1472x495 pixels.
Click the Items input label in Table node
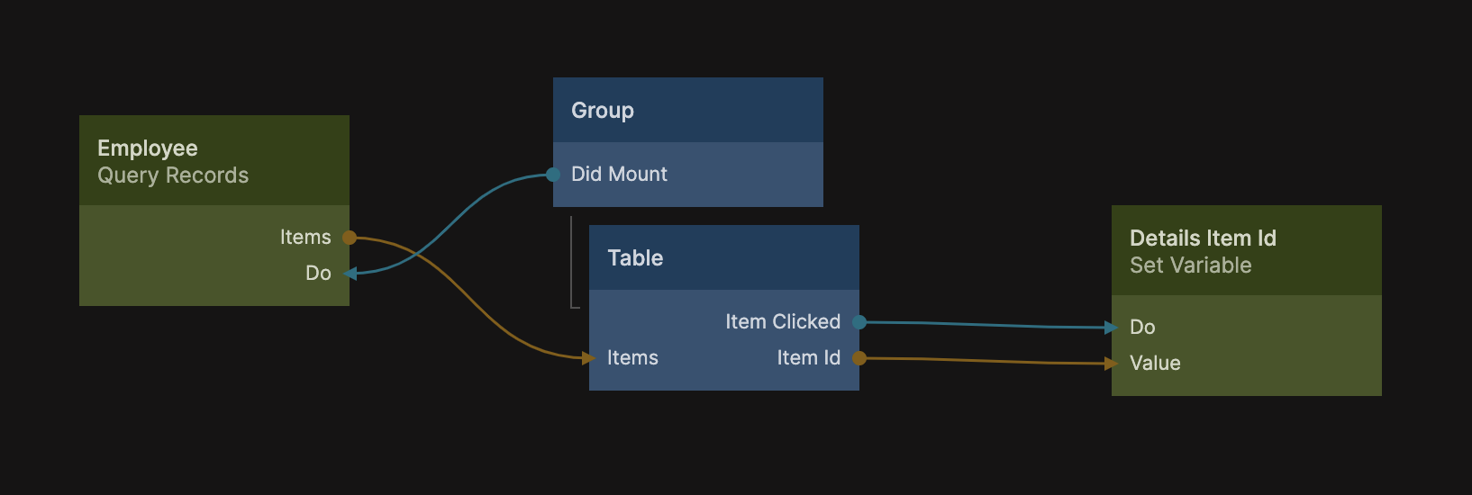tap(632, 358)
